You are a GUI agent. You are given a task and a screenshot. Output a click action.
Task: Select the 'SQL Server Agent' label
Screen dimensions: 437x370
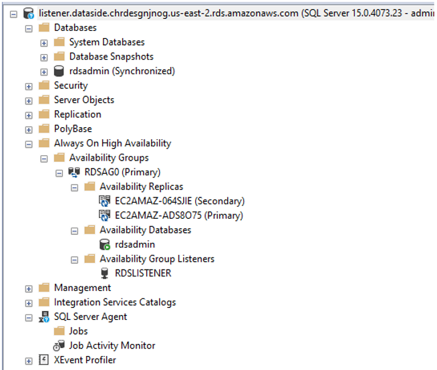tap(91, 316)
